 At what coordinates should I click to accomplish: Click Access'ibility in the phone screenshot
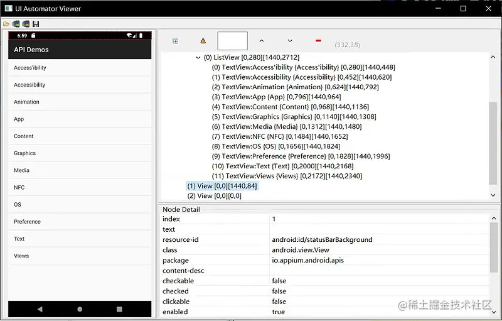(x=80, y=68)
